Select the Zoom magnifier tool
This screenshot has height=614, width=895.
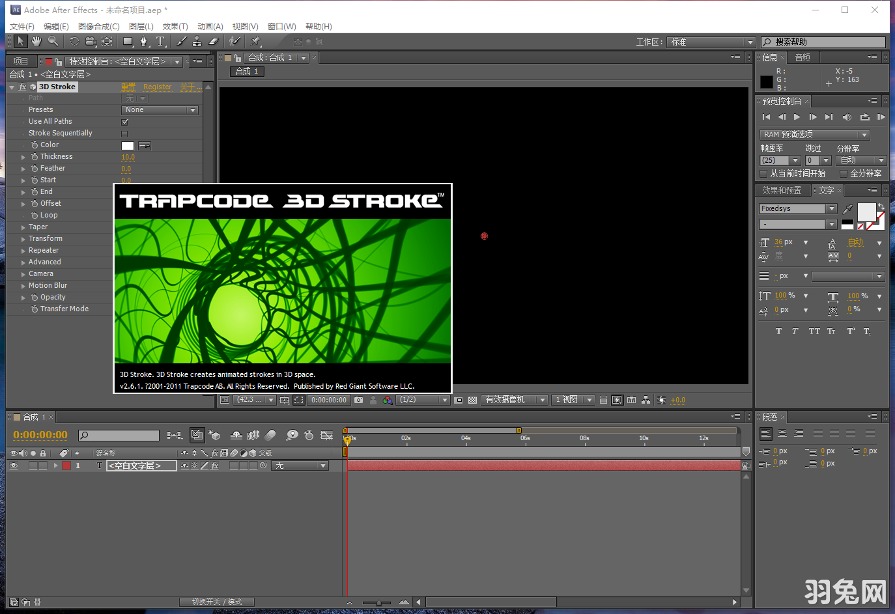(53, 42)
